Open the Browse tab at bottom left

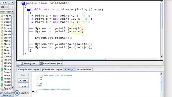point(7,95)
